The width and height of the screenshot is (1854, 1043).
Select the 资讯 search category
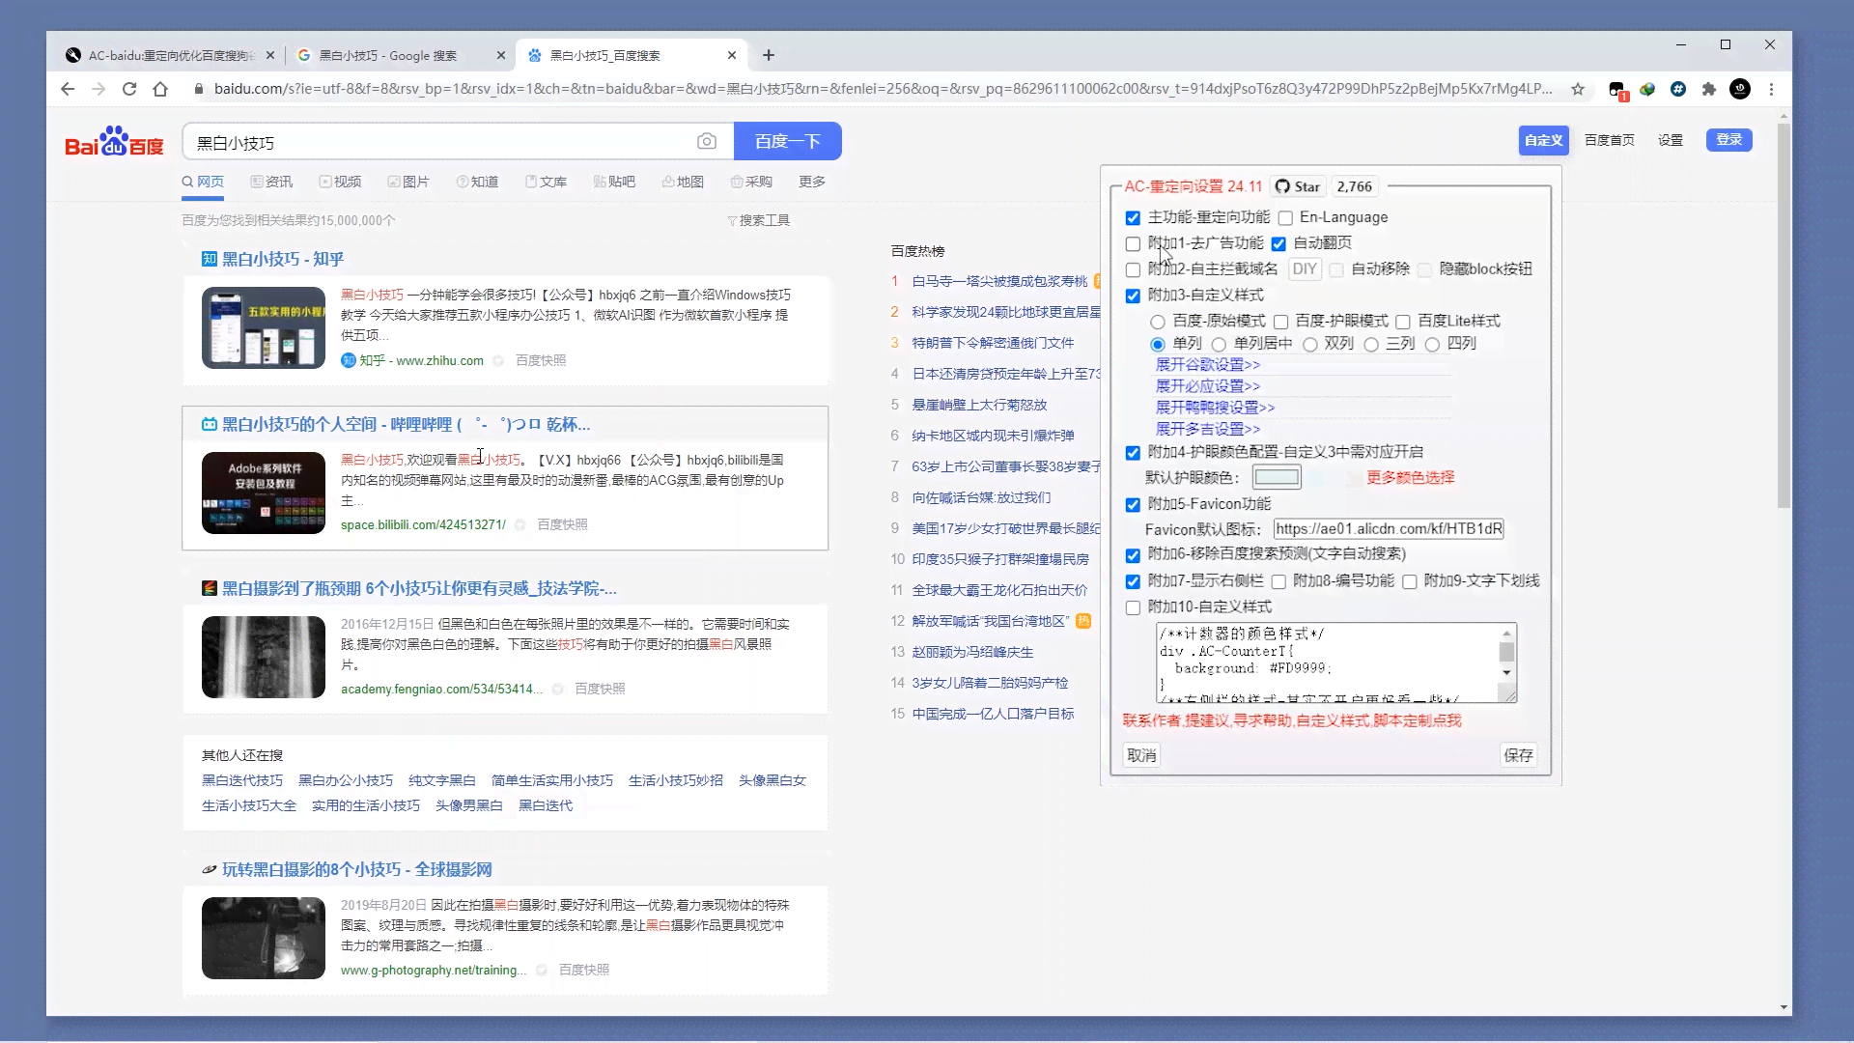click(271, 182)
